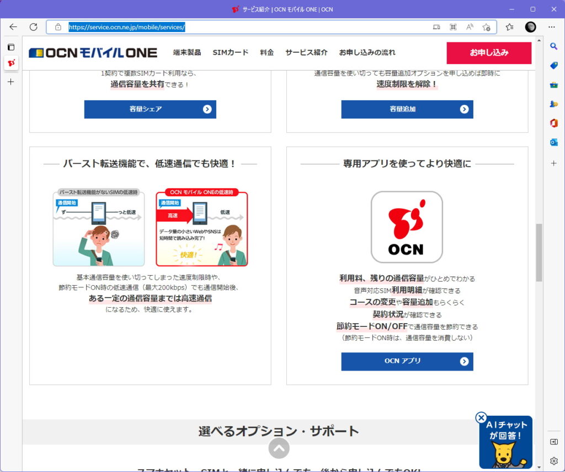565x472 pixels.
Task: Click the 容量追加 button
Action: (x=407, y=109)
